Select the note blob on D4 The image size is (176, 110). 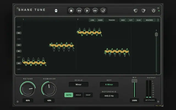point(89,33)
